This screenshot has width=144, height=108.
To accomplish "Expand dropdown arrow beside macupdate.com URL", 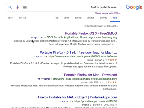I will 47,57.
